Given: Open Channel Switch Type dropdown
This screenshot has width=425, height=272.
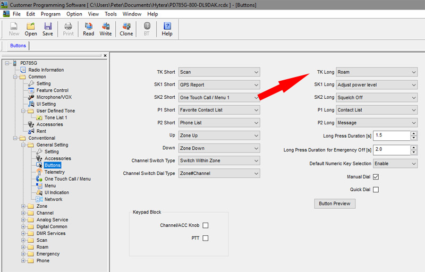Looking at the screenshot, I should [219, 160].
